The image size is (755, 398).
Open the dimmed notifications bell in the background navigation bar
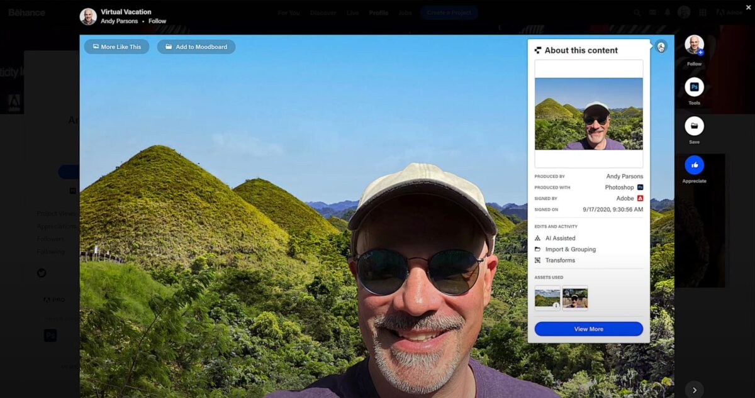coord(668,13)
